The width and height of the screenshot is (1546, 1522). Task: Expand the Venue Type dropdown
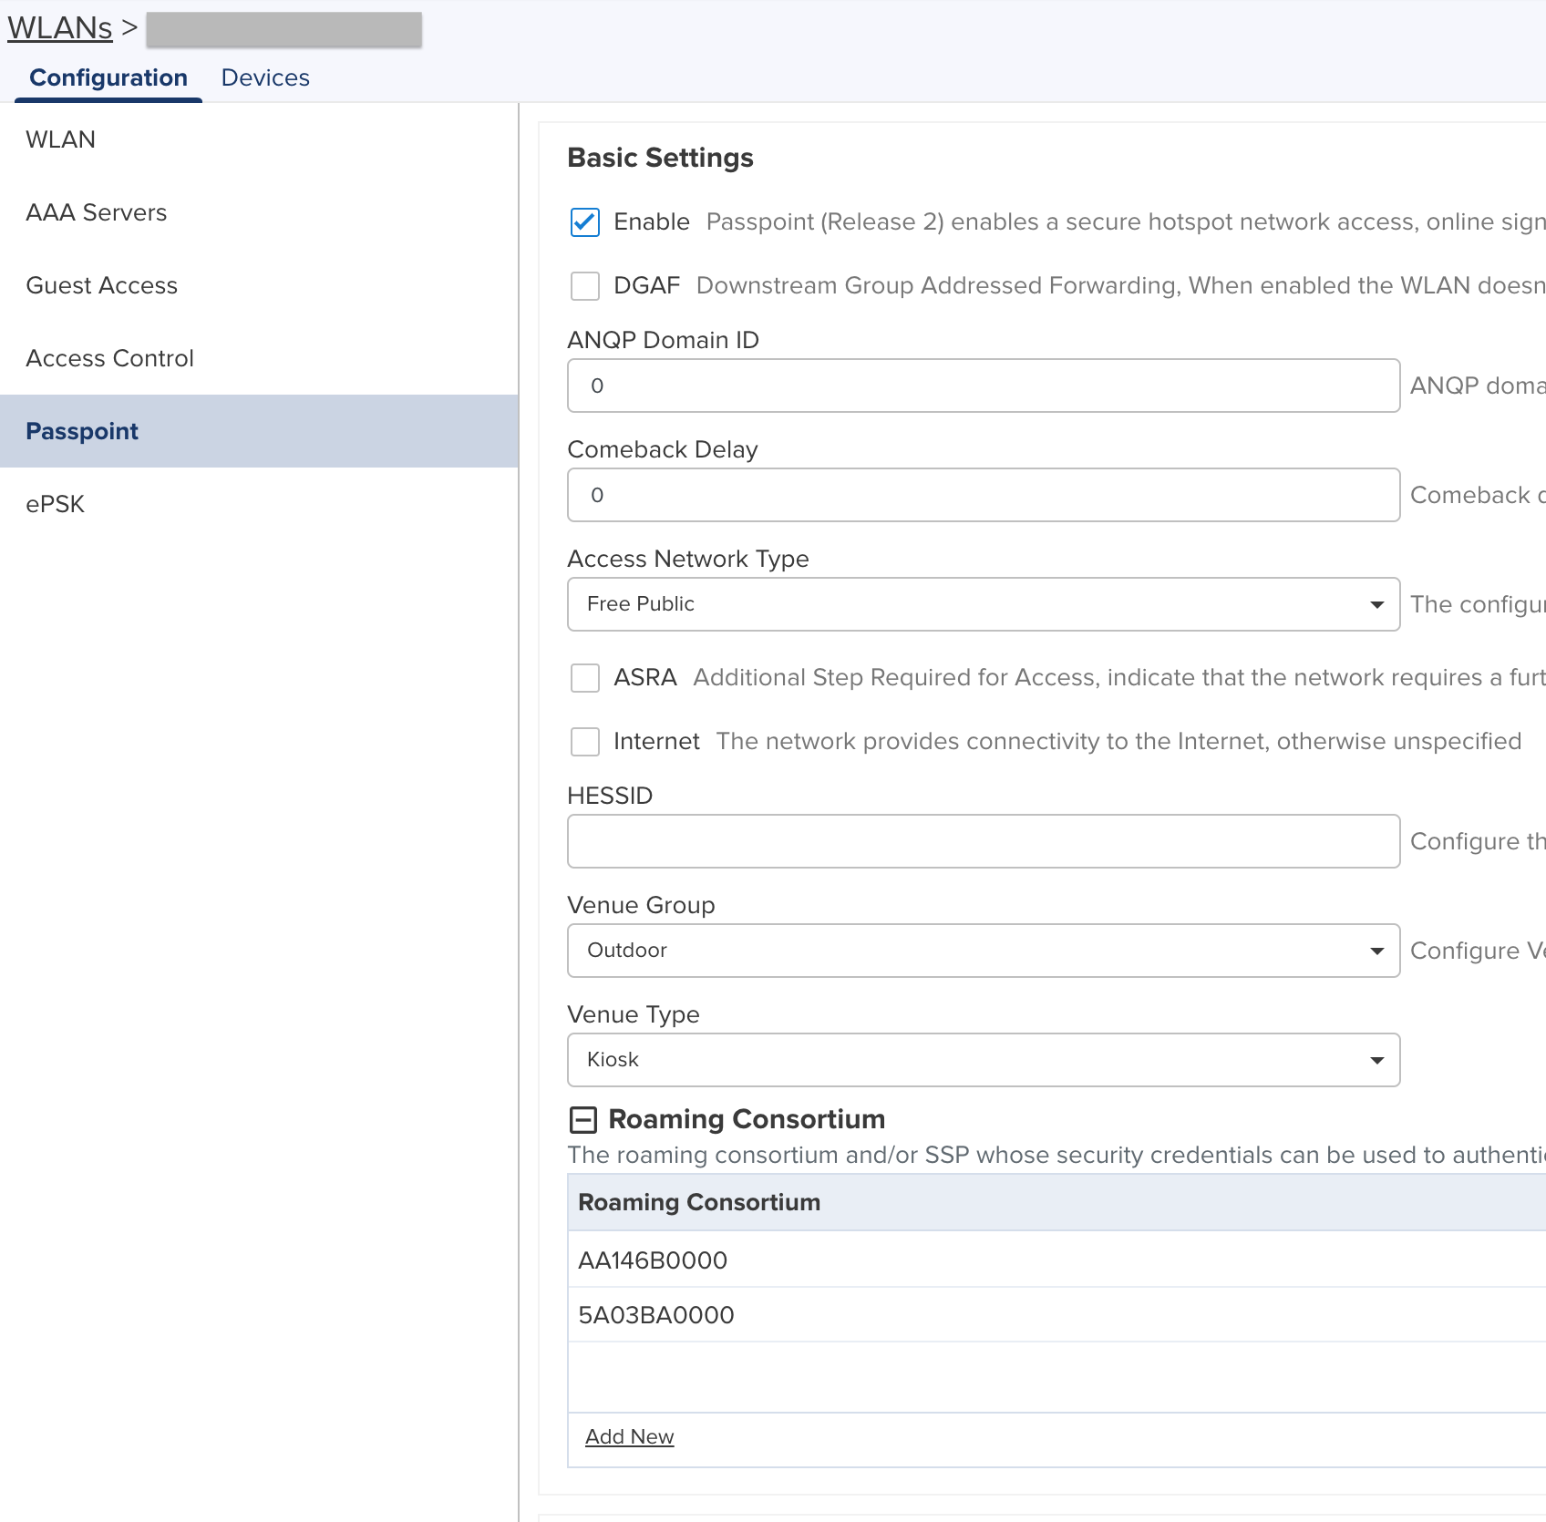984,1060
